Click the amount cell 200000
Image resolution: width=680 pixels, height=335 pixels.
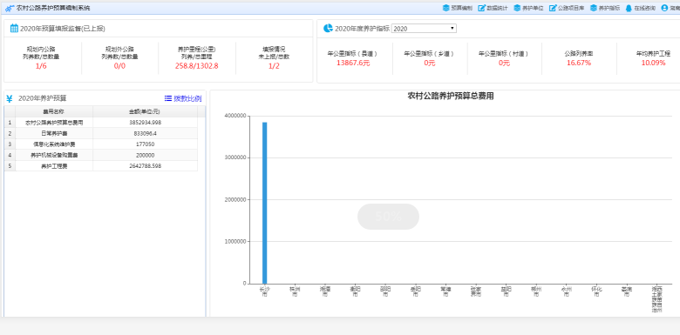coord(145,155)
